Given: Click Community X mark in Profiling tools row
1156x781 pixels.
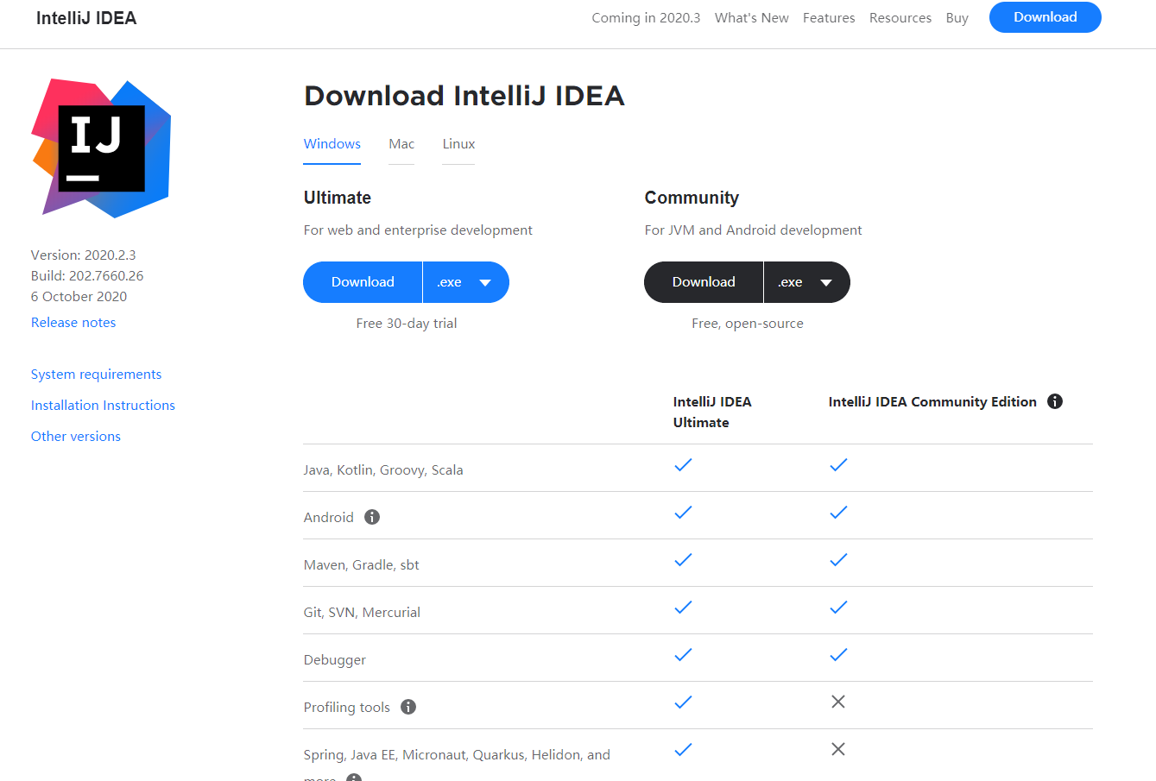Looking at the screenshot, I should pos(838,702).
